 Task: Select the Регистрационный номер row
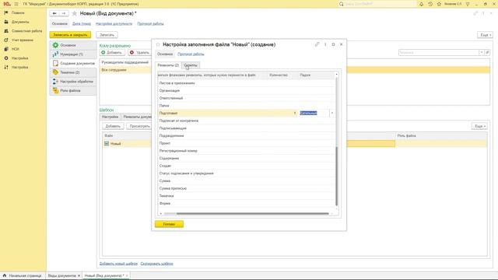[x=246, y=151]
